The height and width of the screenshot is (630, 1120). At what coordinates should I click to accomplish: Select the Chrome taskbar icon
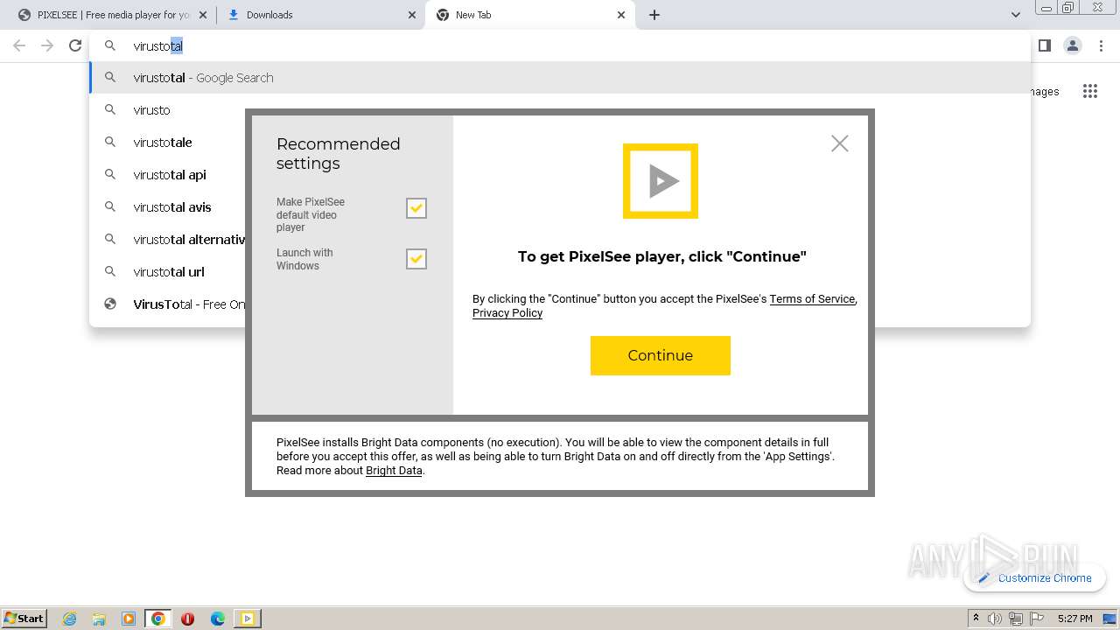[x=158, y=619]
